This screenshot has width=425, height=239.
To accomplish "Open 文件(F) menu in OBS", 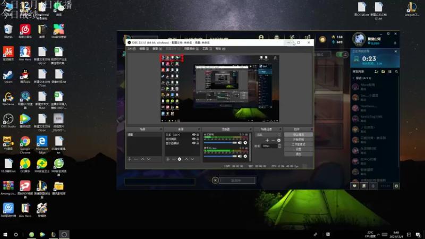I will click(131, 49).
